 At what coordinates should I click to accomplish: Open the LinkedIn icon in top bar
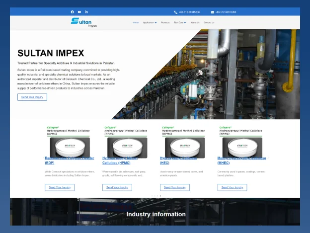86,12
